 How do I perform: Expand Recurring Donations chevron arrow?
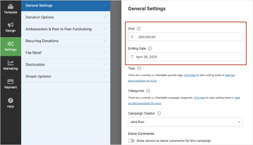coord(105,41)
